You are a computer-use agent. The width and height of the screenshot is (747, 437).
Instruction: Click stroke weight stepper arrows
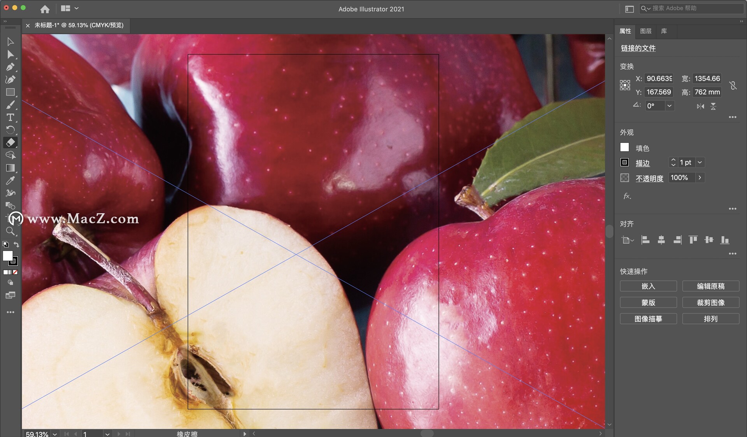click(x=673, y=162)
